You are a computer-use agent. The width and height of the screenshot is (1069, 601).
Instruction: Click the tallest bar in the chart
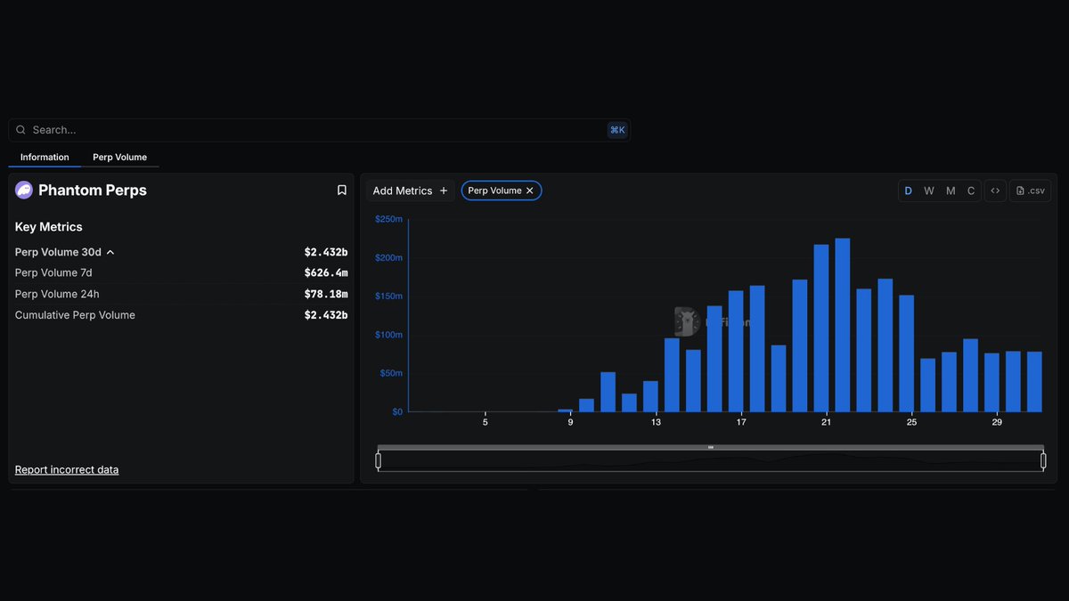tap(842, 325)
